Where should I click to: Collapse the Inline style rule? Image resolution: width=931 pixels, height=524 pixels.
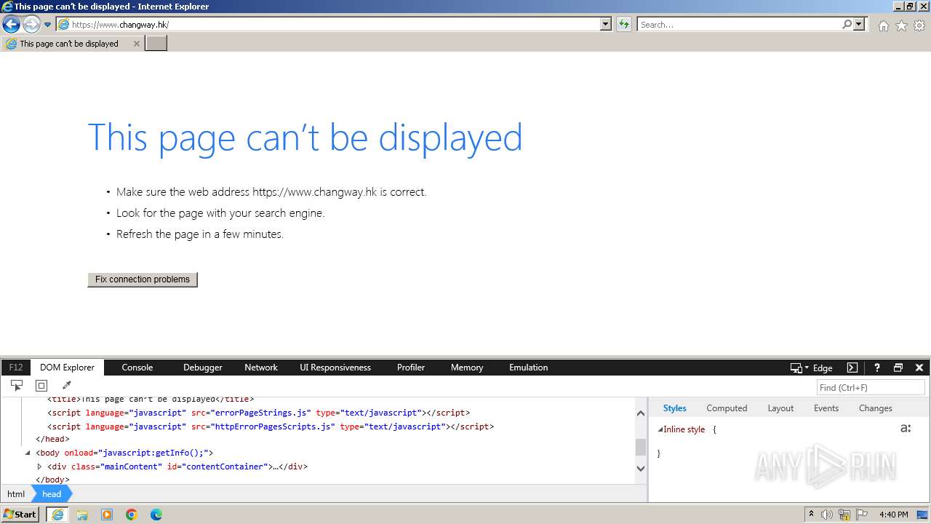(660, 430)
